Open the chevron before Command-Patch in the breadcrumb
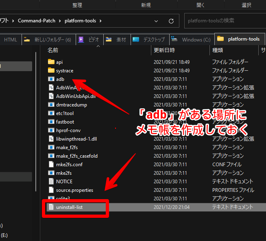Viewport: 266px width, 241px height. click(13, 21)
